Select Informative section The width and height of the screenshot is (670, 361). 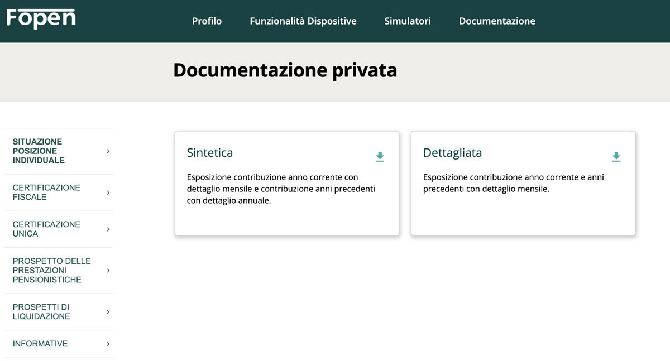59,344
